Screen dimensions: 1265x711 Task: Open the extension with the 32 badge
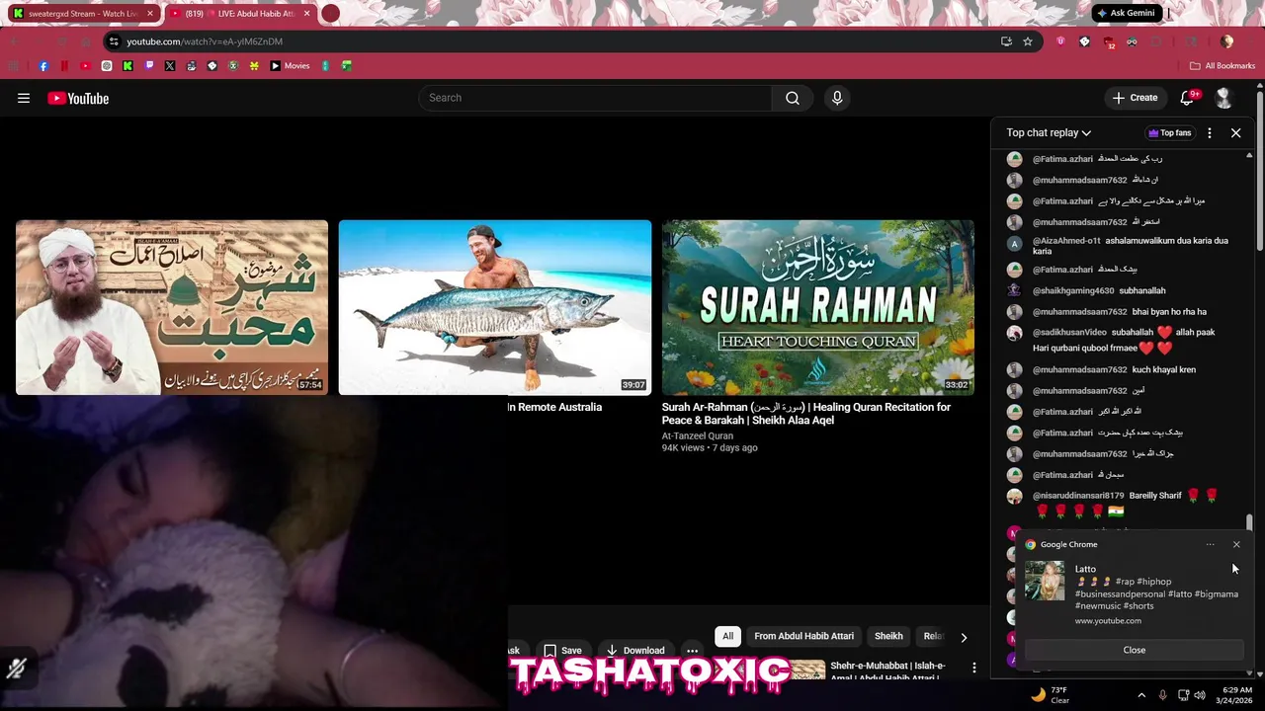(1108, 42)
